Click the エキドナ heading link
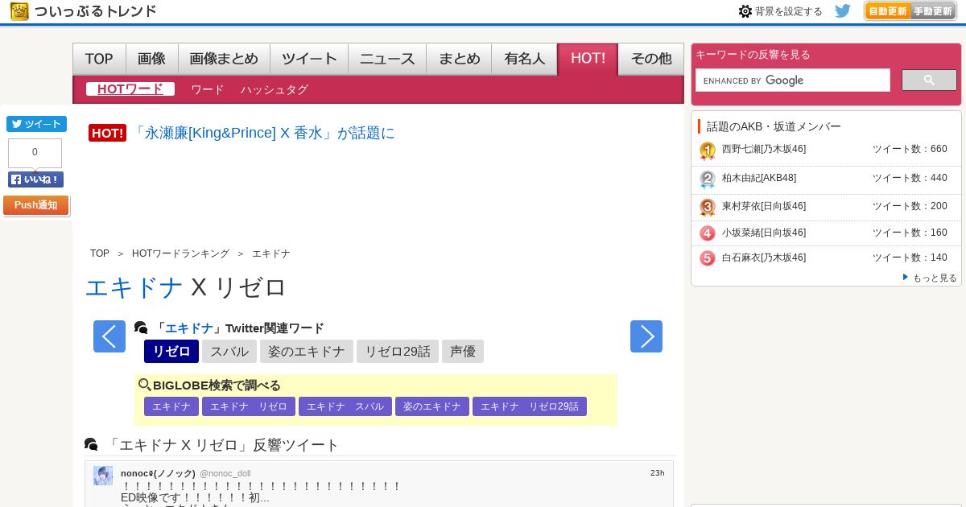 click(134, 287)
